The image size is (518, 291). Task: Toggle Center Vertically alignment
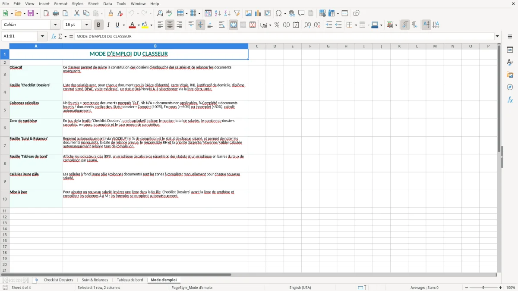[201, 25]
